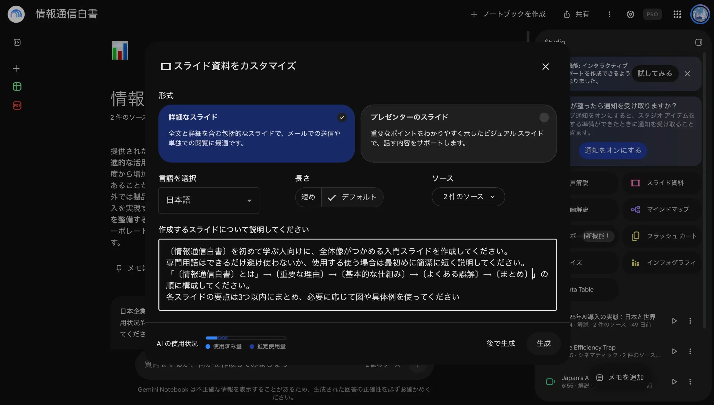Click into the slide description text box
Viewport: 714px width, 405px height.
point(358,275)
